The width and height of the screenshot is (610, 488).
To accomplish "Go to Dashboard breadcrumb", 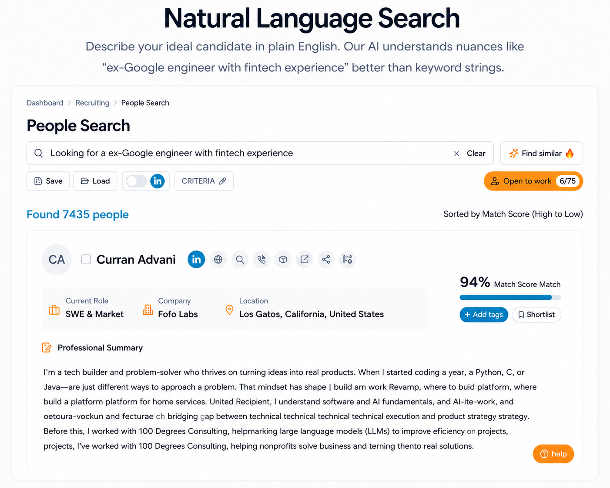I will pos(45,103).
